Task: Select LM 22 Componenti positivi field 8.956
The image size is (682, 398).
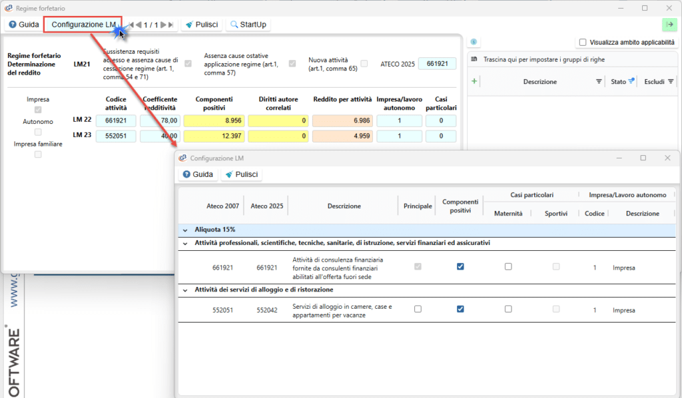Action: [x=214, y=120]
